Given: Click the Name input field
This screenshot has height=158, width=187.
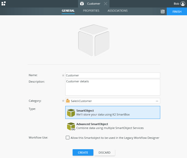Looking at the screenshot, I should coord(113,75).
